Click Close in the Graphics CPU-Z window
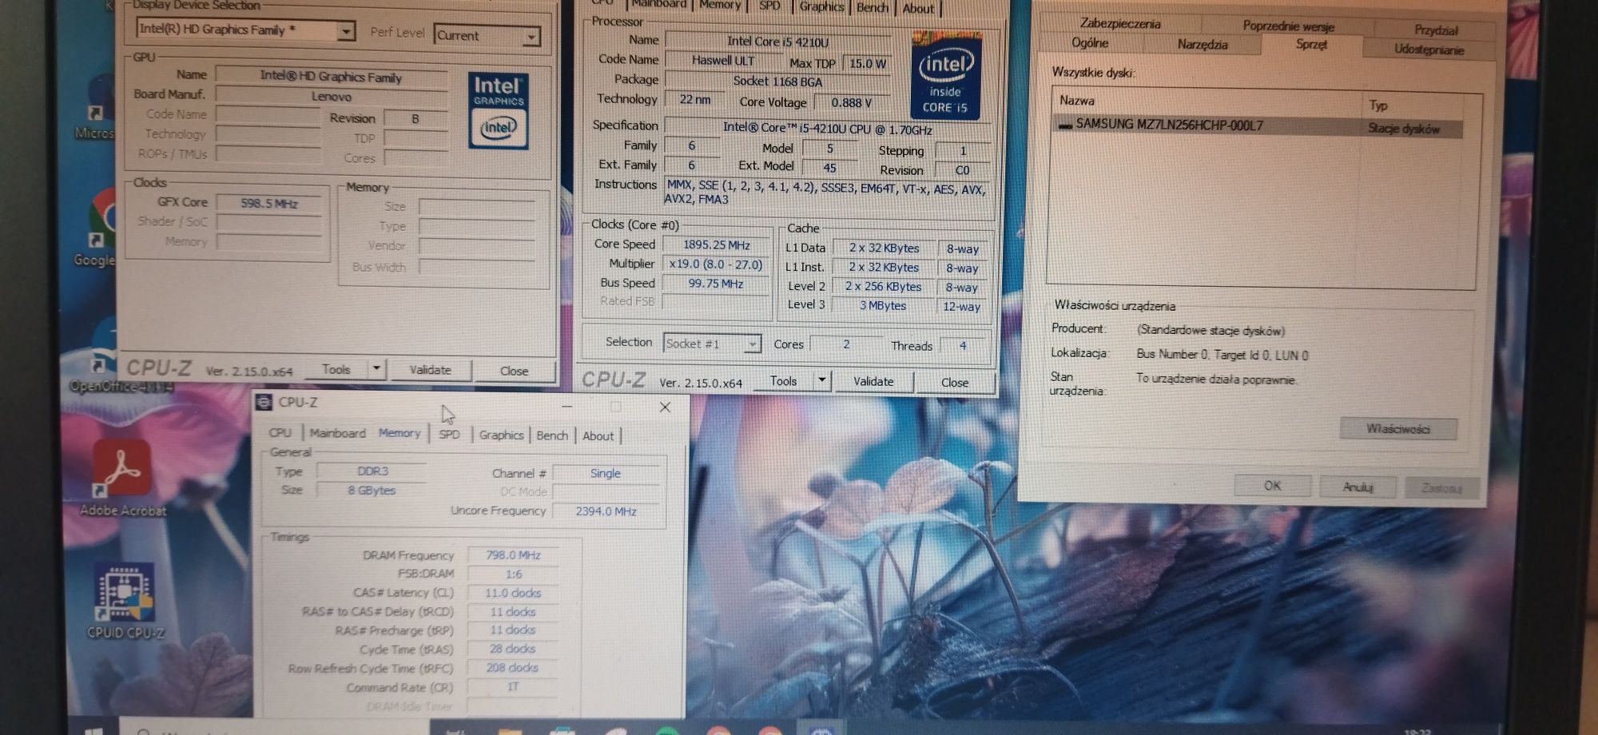This screenshot has height=735, width=1598. pyautogui.click(x=514, y=371)
